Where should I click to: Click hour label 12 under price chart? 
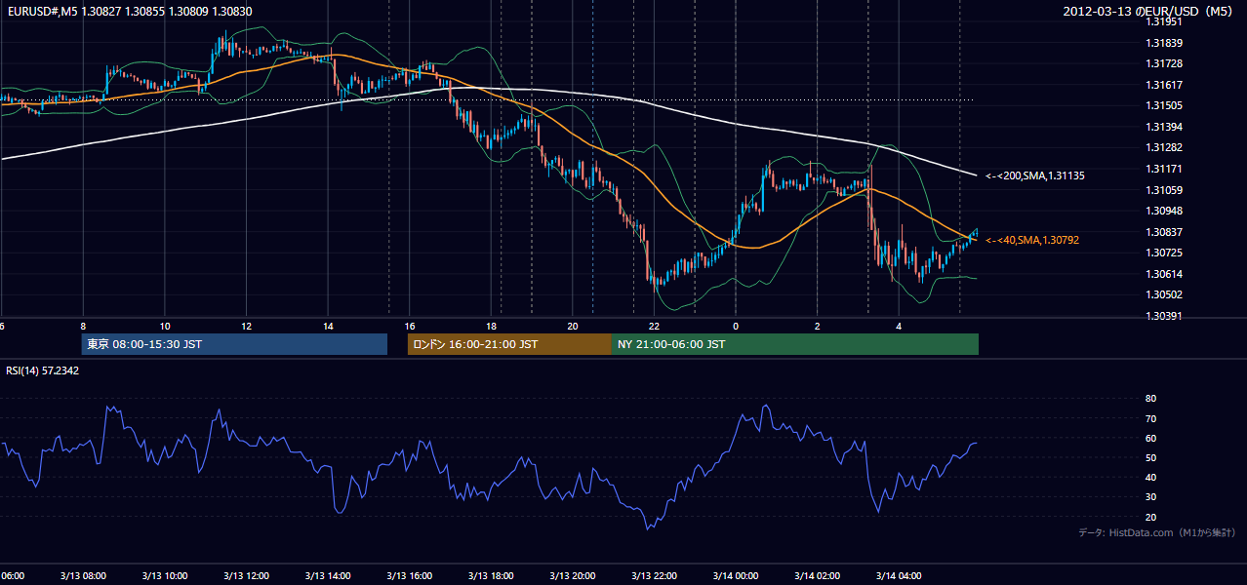tap(247, 326)
